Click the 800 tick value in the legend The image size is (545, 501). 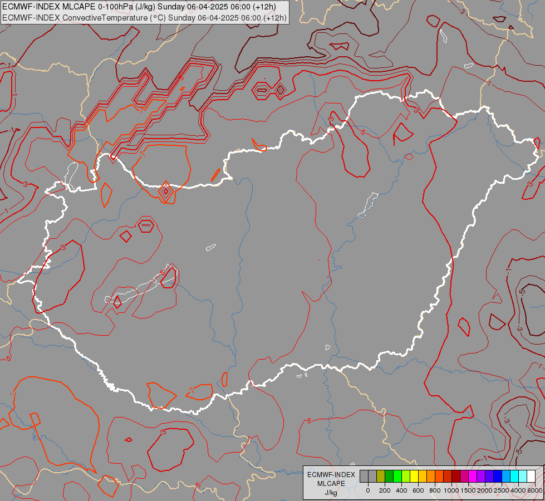(435, 490)
